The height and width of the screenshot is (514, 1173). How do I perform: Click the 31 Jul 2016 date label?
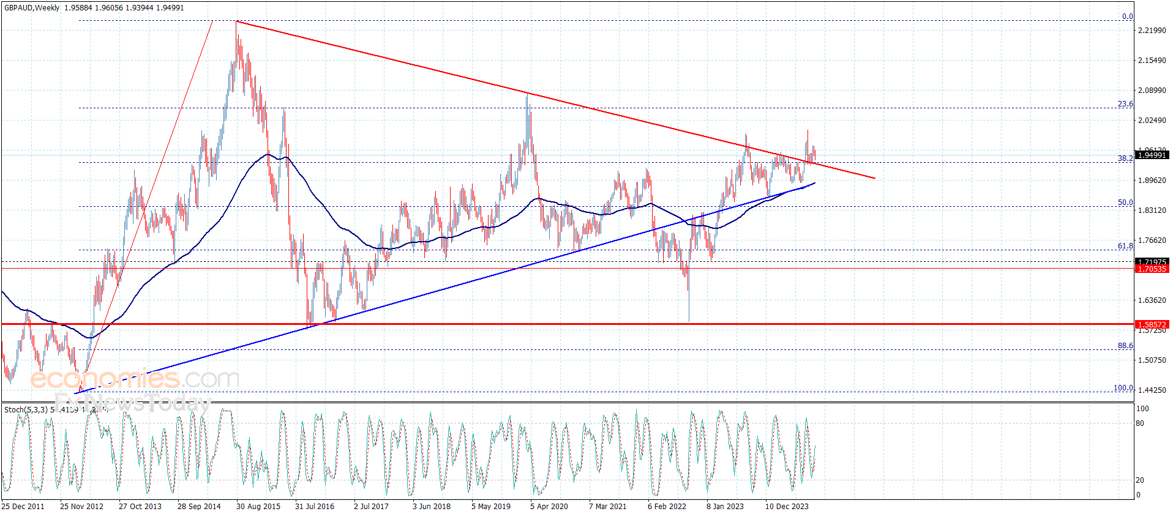[x=315, y=506]
